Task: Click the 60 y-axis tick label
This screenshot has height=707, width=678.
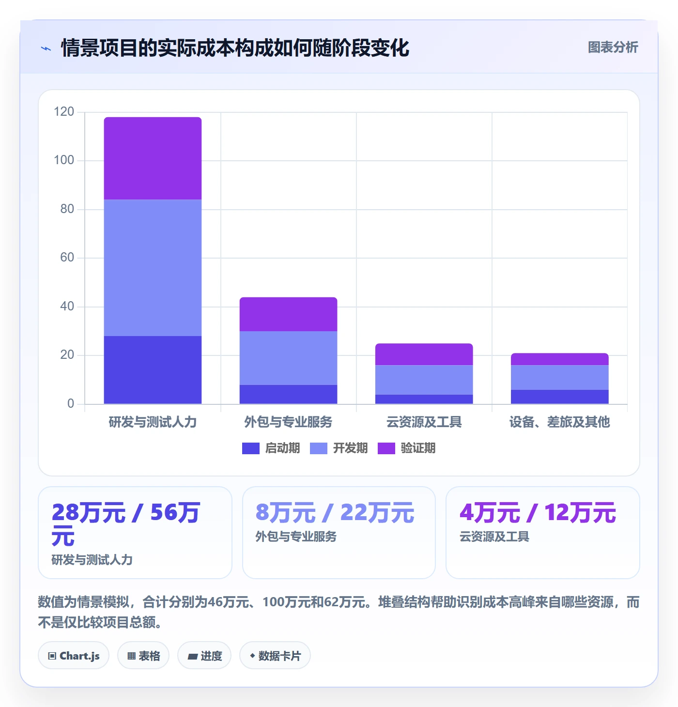Action: click(x=67, y=258)
